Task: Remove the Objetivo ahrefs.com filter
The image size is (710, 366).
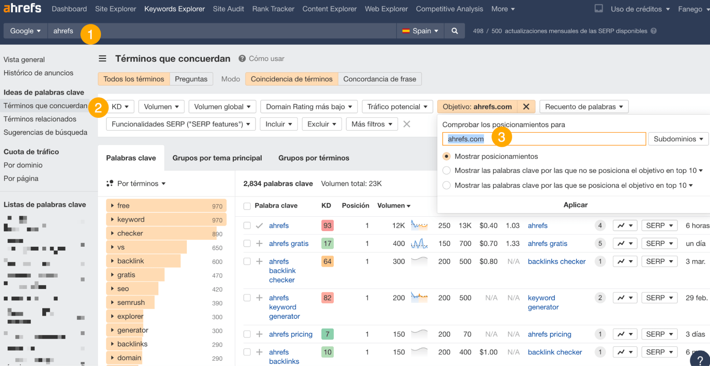Action: click(526, 106)
